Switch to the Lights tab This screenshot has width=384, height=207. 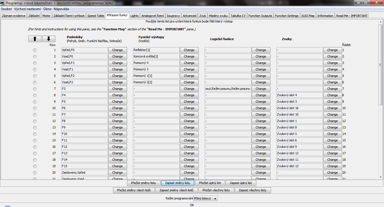[134, 16]
